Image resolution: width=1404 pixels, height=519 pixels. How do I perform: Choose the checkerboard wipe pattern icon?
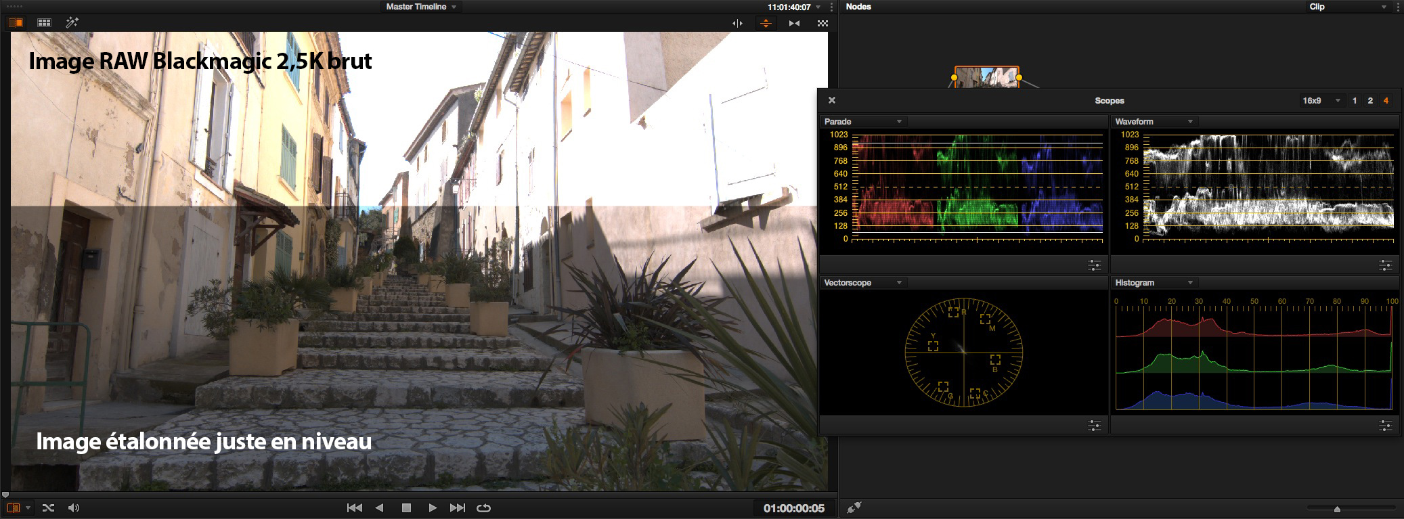(822, 23)
